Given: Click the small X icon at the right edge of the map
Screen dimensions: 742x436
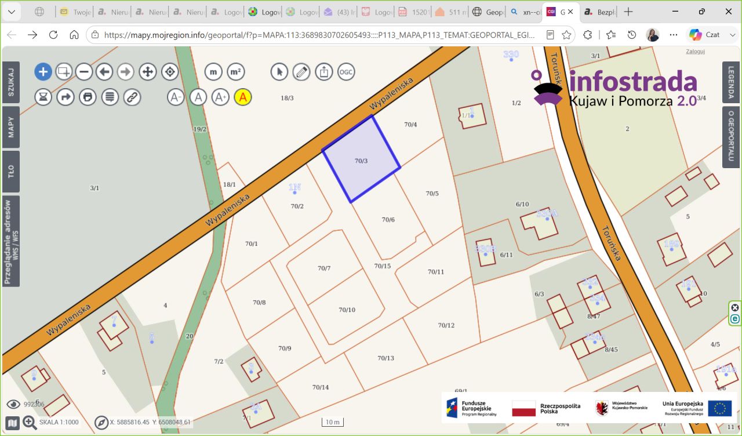Looking at the screenshot, I should 735,308.
